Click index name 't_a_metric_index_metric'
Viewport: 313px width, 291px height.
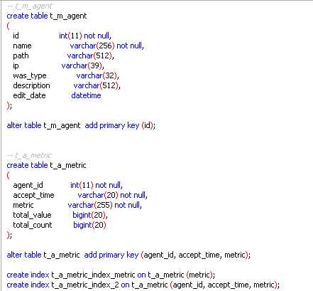point(93,275)
